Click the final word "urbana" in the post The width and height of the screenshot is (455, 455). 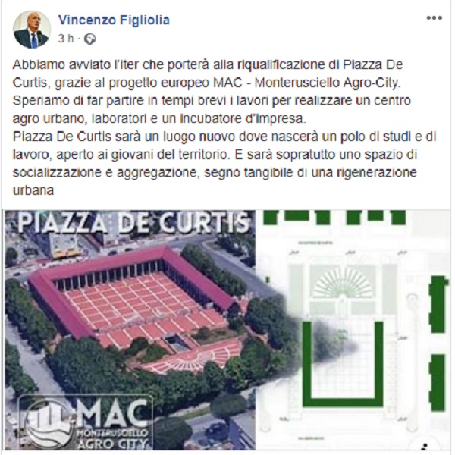pos(33,190)
